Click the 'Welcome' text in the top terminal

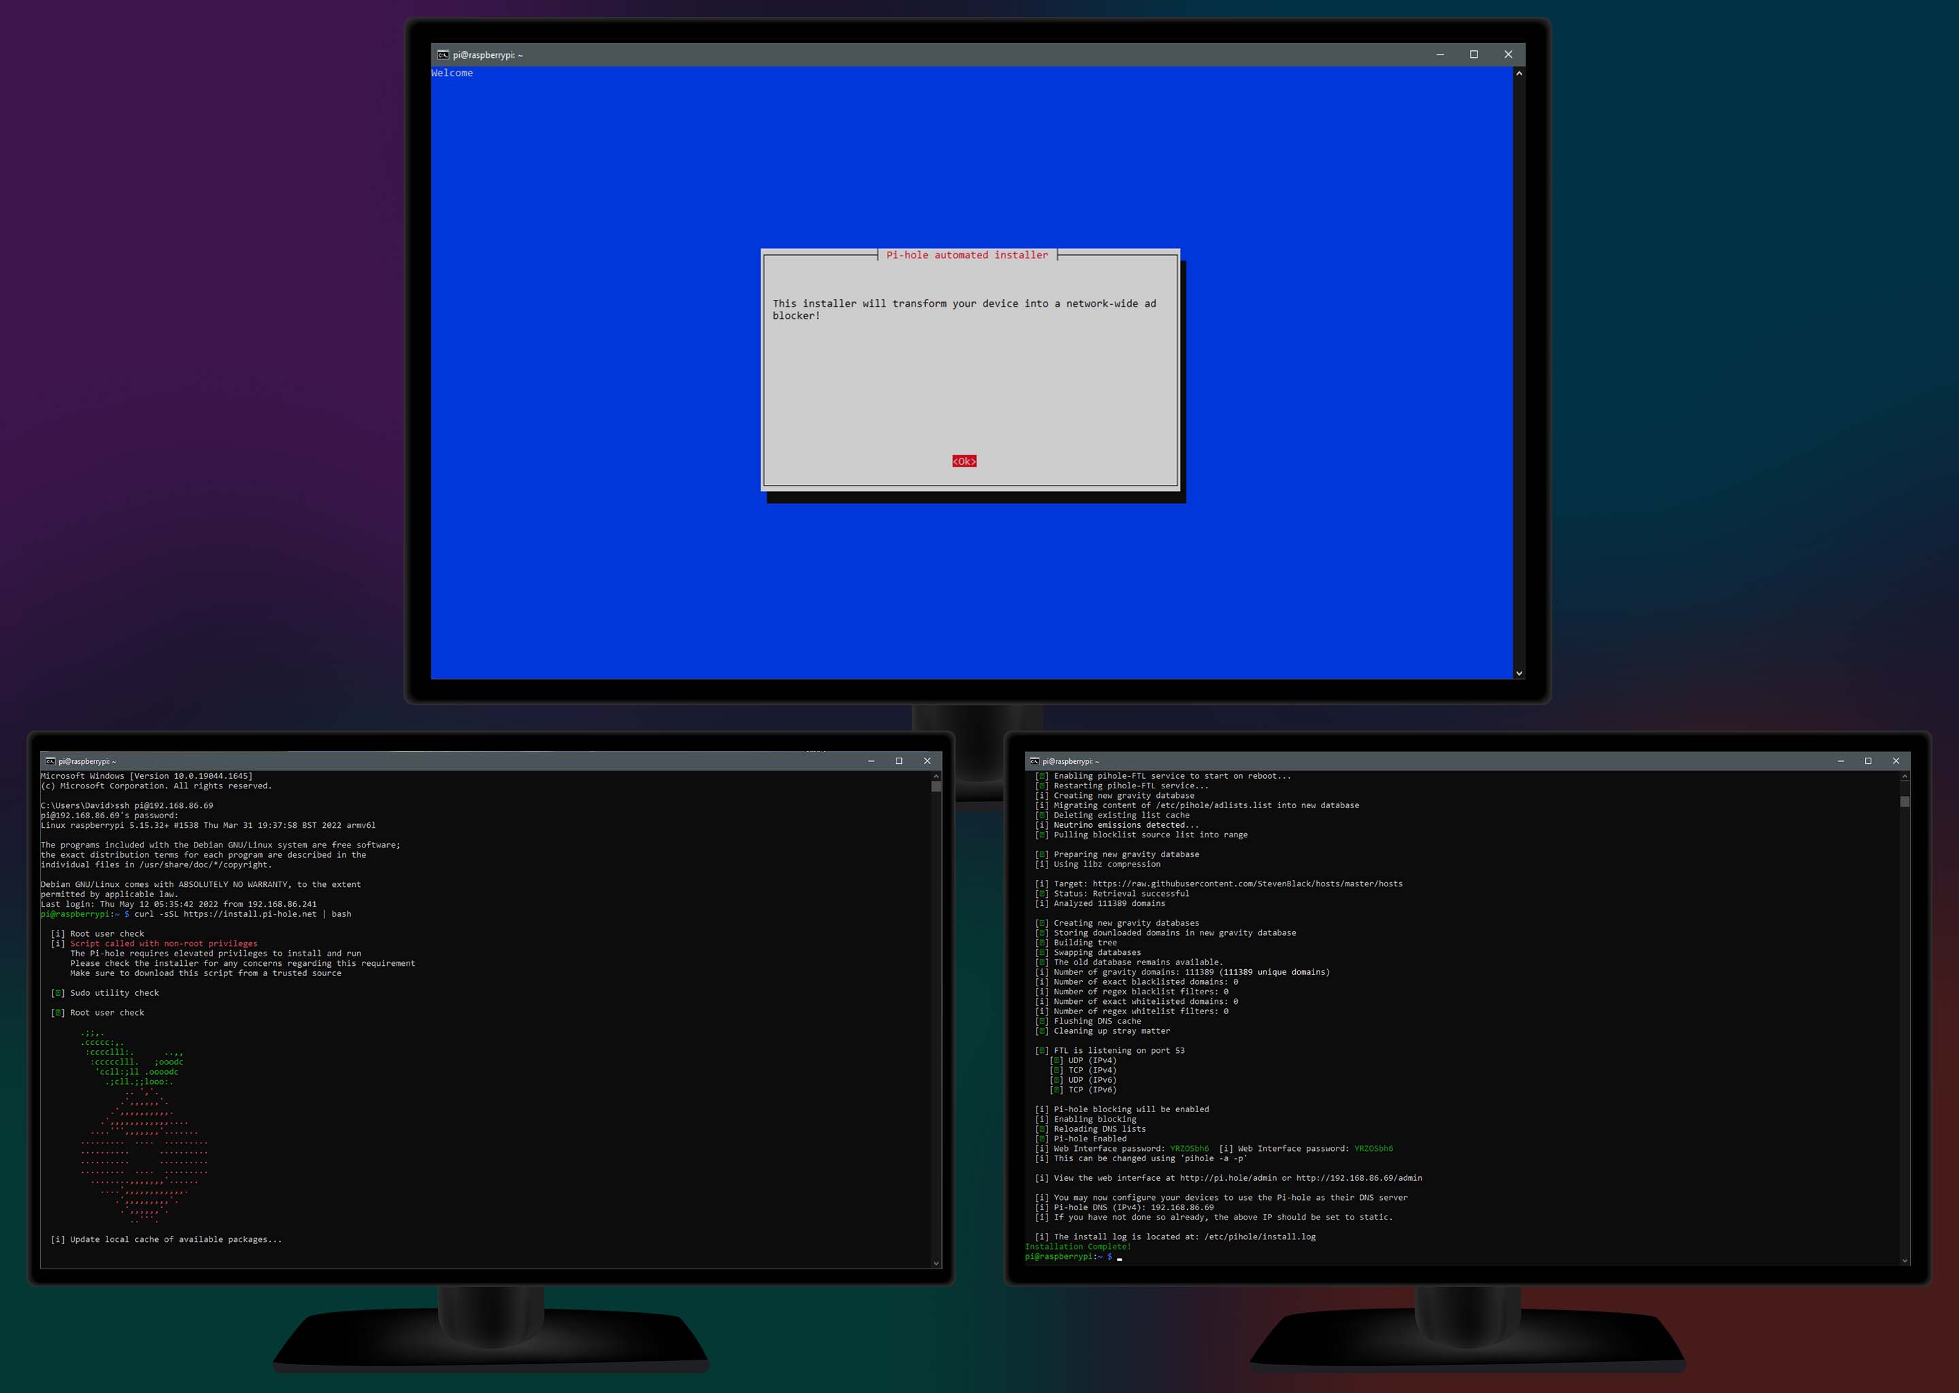452,73
